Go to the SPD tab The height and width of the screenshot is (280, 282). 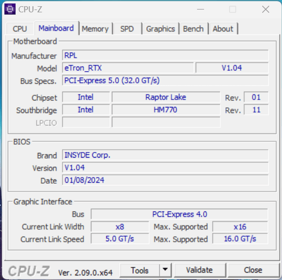click(x=127, y=29)
